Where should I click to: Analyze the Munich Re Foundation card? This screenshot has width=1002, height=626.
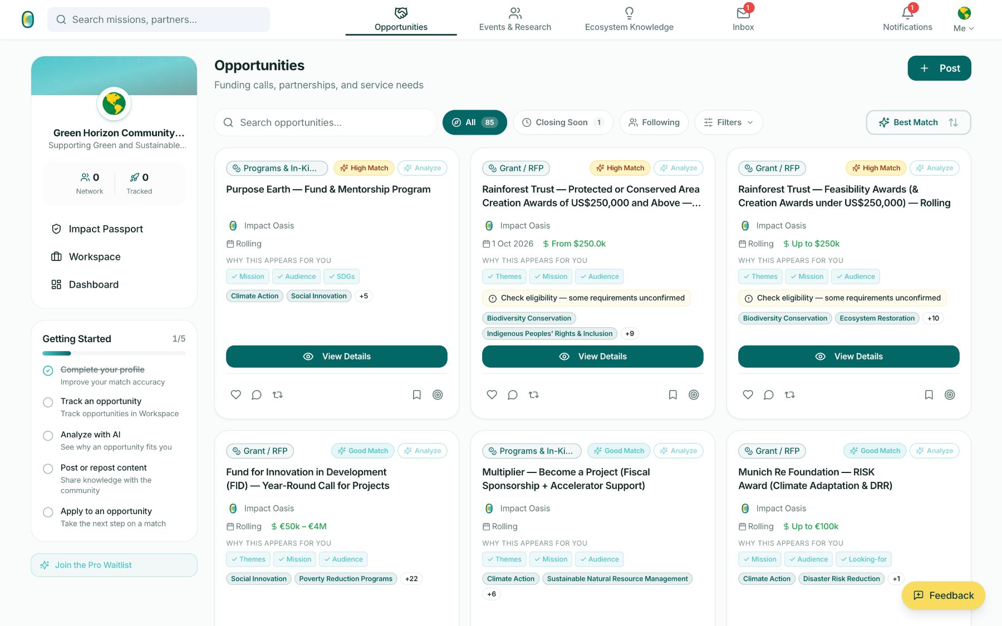pyautogui.click(x=935, y=451)
